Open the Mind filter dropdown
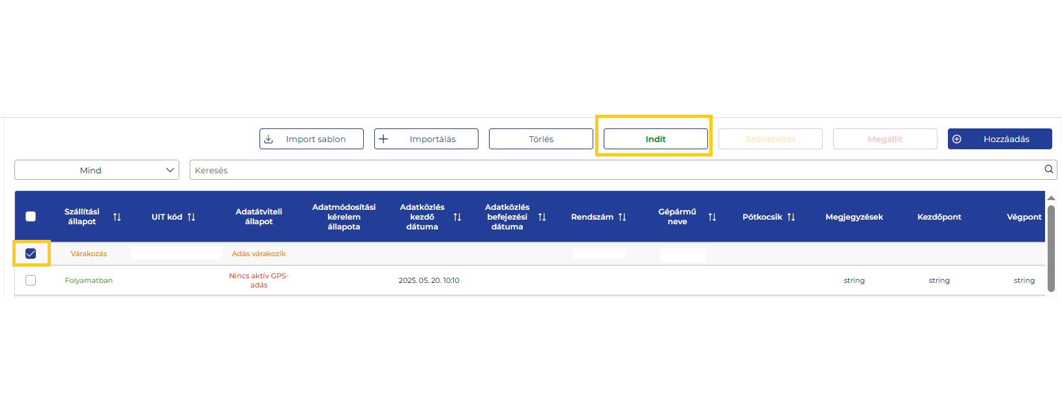This screenshot has width=1062, height=410. click(x=96, y=170)
